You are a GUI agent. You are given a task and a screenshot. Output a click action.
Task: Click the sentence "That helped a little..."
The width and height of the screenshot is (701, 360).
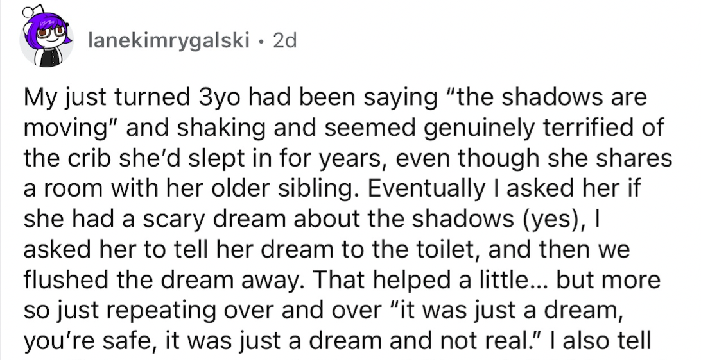(x=427, y=280)
